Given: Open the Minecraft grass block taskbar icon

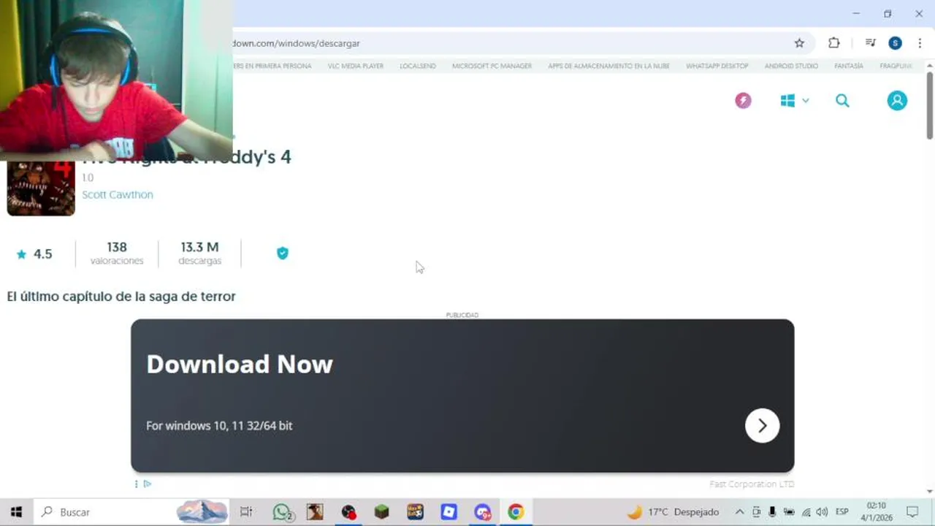Looking at the screenshot, I should pos(381,512).
